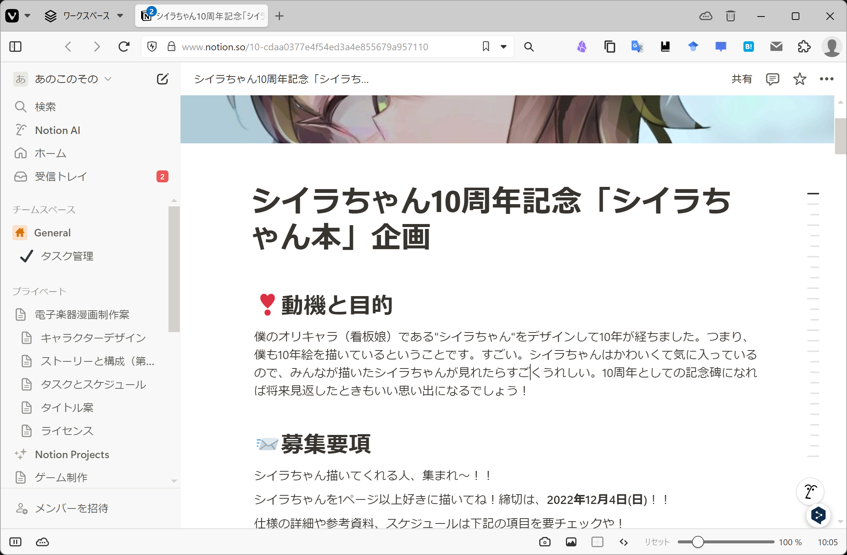
Task: Show site security padlock info
Action: [172, 47]
